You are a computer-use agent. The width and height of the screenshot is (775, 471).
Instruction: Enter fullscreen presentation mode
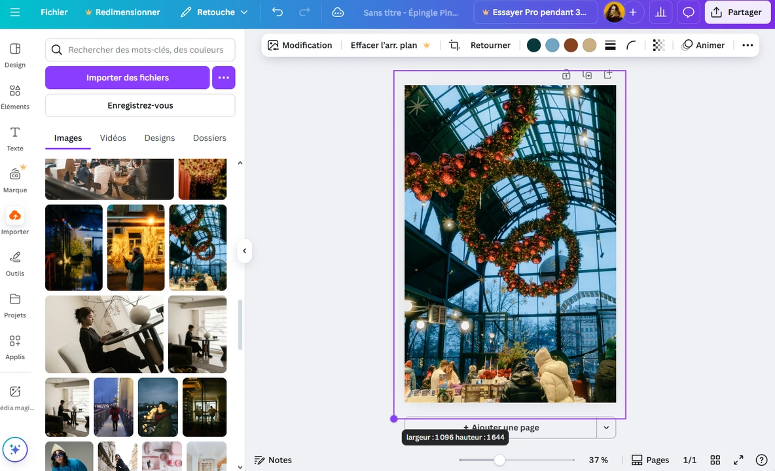[x=738, y=460]
